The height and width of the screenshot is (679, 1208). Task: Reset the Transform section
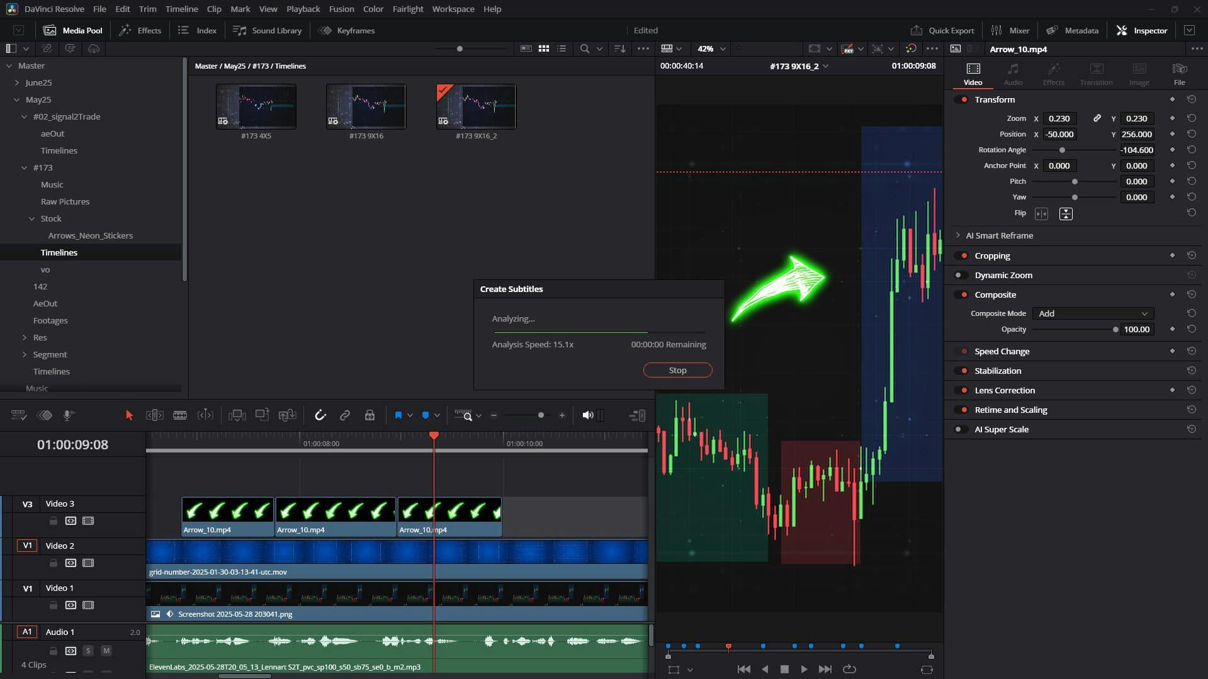pyautogui.click(x=1192, y=99)
